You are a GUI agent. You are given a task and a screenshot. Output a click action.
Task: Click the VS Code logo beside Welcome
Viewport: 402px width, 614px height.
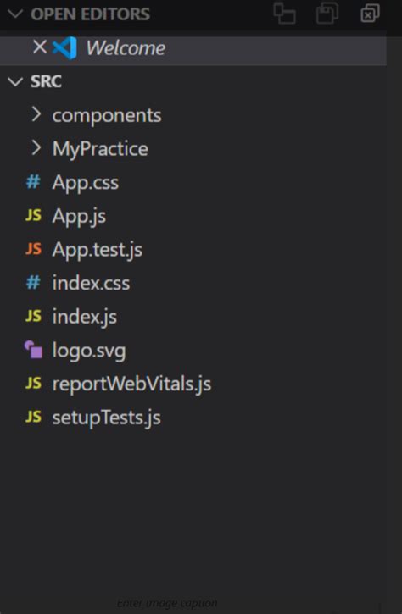click(64, 47)
